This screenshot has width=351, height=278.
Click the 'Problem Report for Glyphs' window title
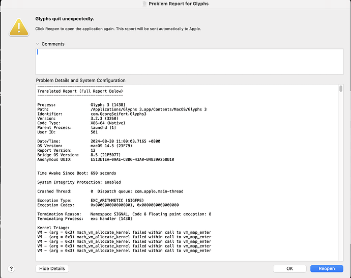pyautogui.click(x=179, y=4)
